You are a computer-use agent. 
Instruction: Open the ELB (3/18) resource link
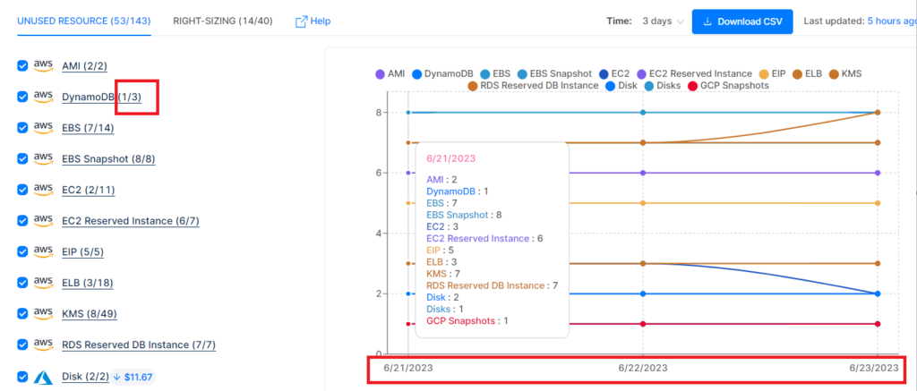pos(87,283)
